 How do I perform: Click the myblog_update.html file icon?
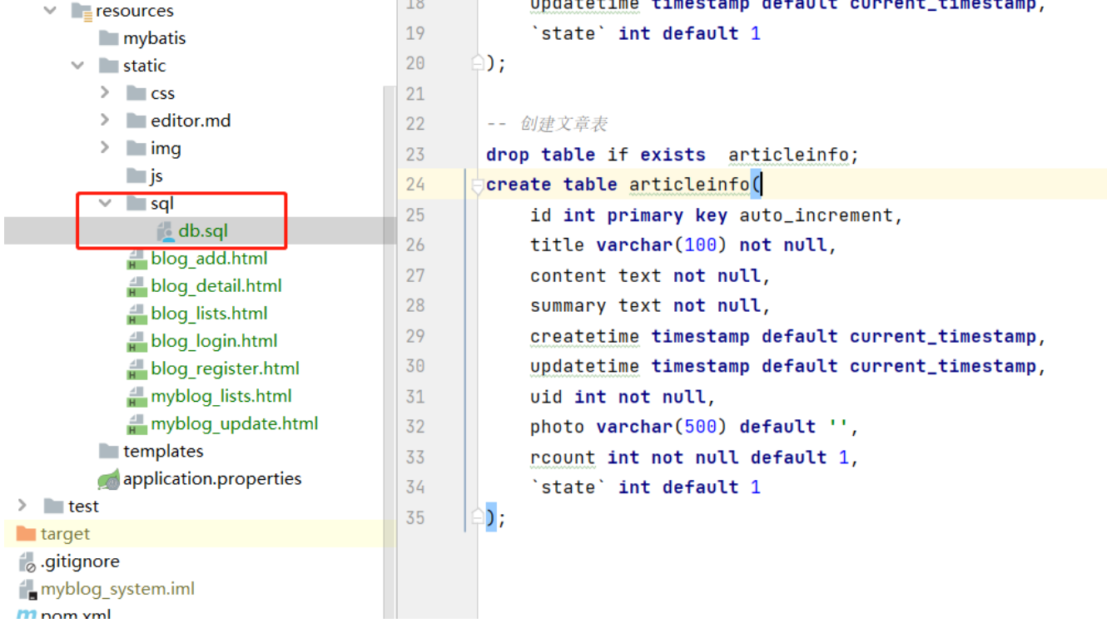[x=137, y=423]
